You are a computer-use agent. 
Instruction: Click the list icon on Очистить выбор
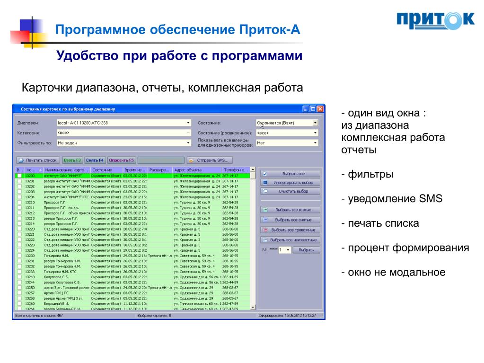(x=265, y=191)
